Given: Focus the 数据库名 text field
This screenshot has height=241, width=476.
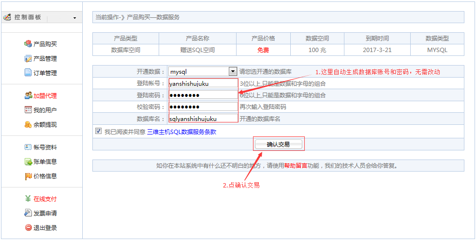Looking at the screenshot, I should (203, 119).
